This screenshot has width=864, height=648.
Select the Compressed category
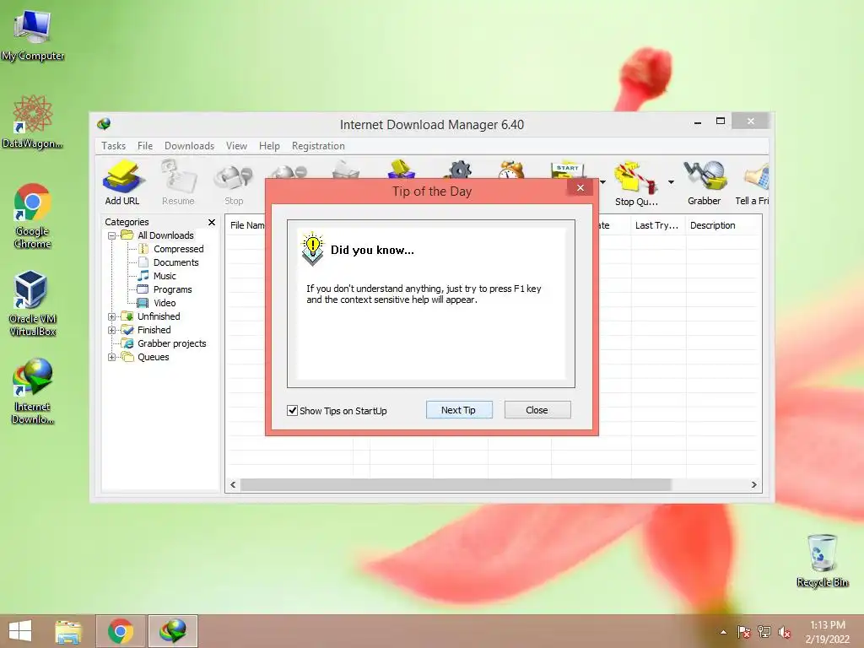(x=179, y=249)
